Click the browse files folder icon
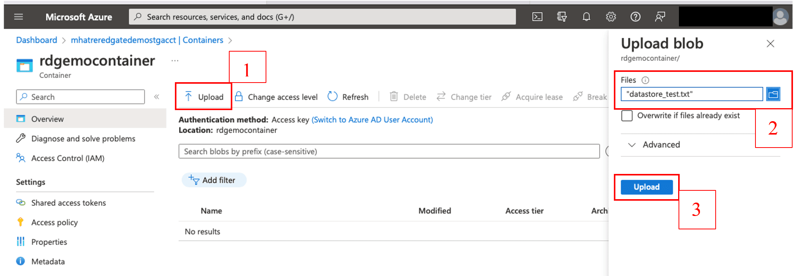The height and width of the screenshot is (276, 801). (x=773, y=94)
